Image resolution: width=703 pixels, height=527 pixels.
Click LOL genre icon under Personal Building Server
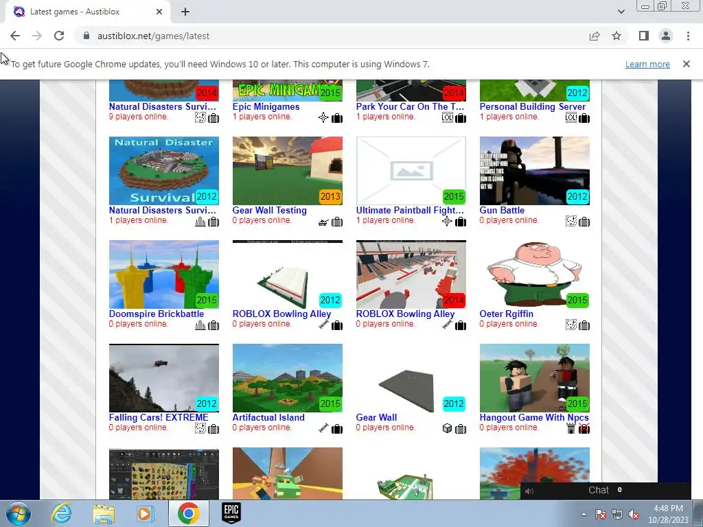pos(571,118)
